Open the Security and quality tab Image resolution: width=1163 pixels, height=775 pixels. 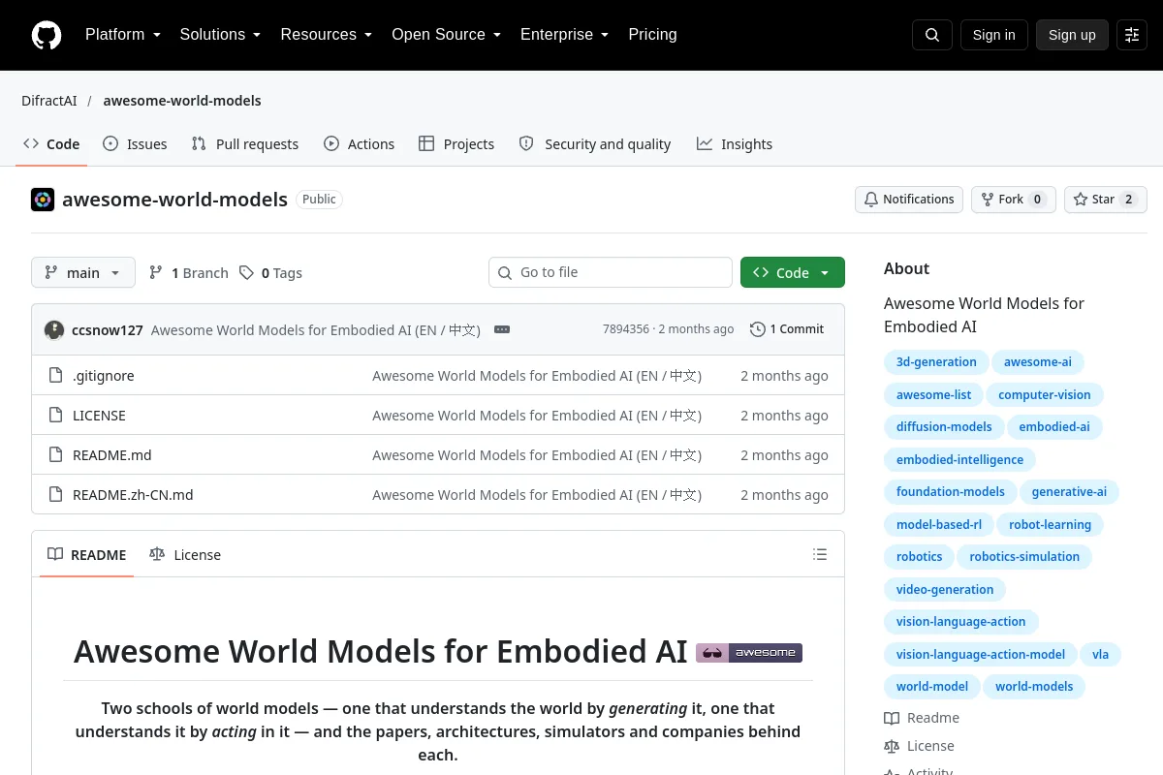[595, 144]
